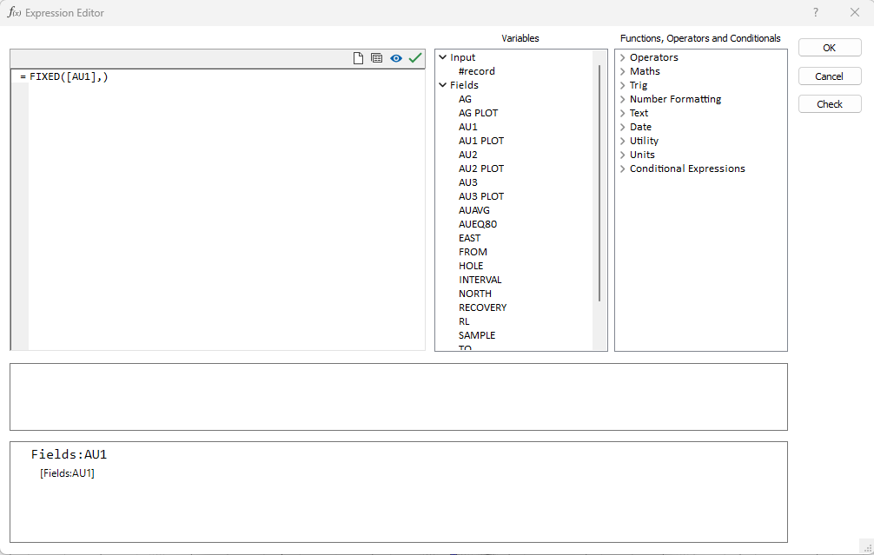This screenshot has width=874, height=555.
Task: Click the Variables list vertical scrollbar
Action: tap(599, 182)
